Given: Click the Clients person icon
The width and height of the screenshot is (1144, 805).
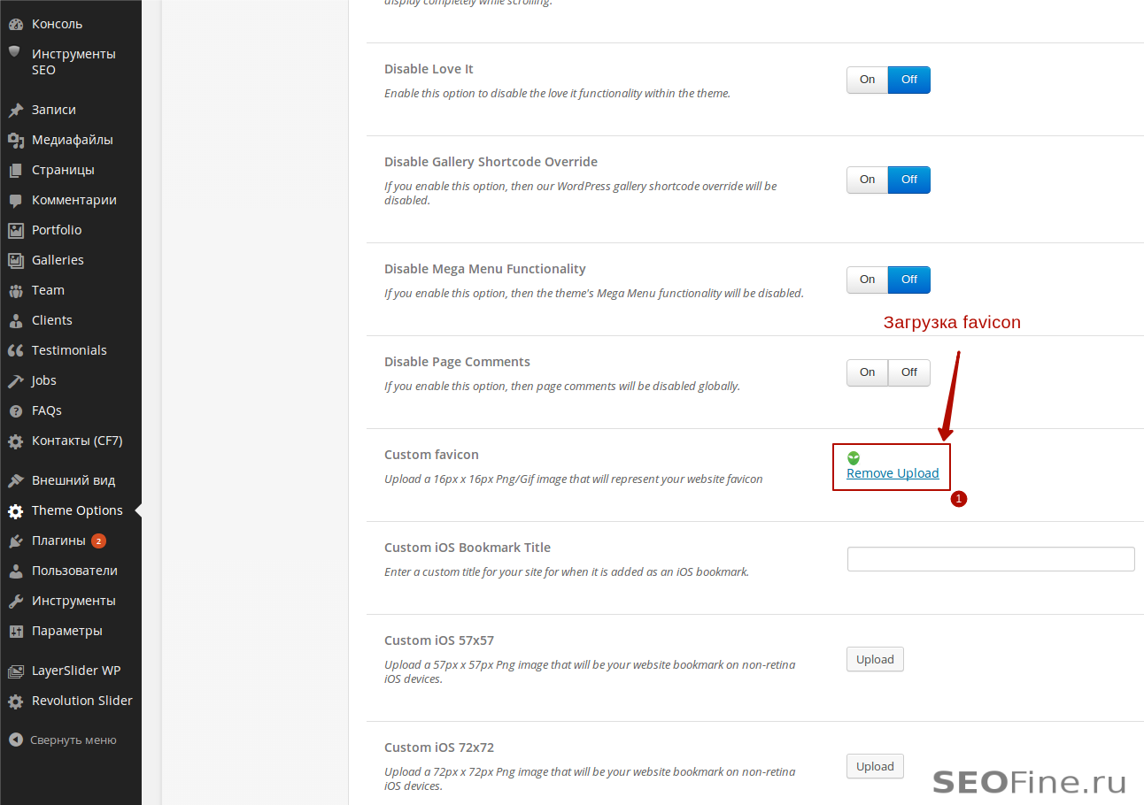Looking at the screenshot, I should 16,320.
